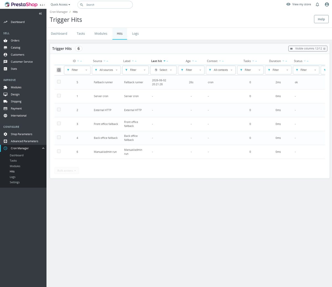This screenshot has width=332, height=287.
Task: Click the Context column header
Action: coord(212,61)
